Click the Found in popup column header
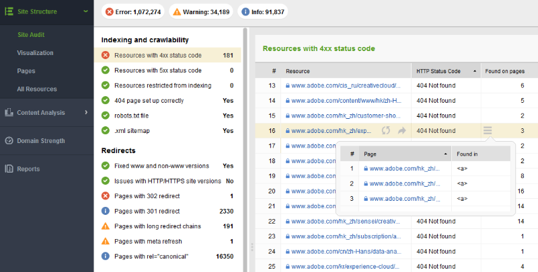The width and height of the screenshot is (538, 272). click(x=481, y=154)
